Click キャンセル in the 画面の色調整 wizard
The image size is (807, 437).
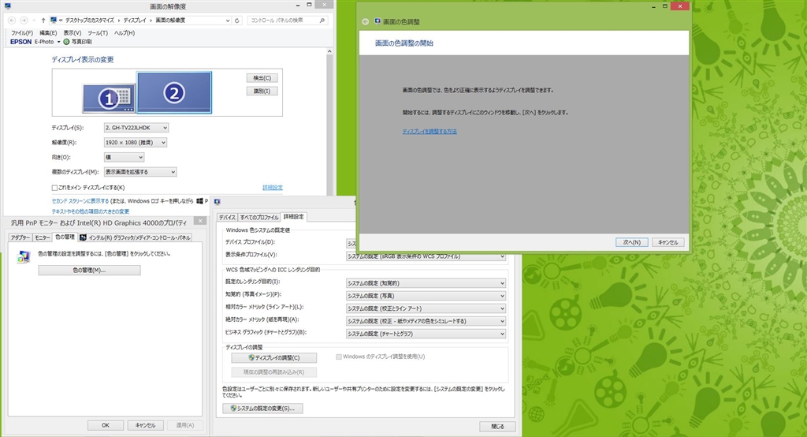(668, 242)
